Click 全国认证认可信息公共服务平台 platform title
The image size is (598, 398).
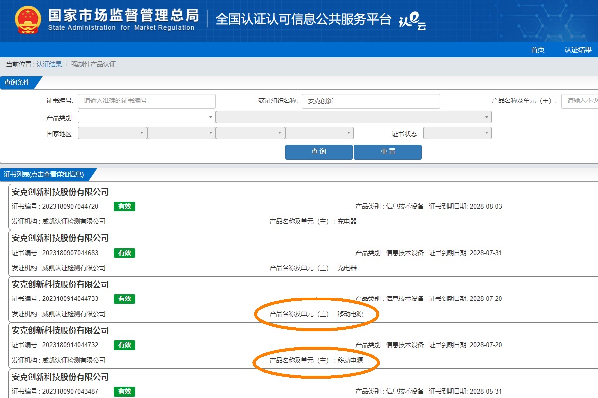(x=303, y=19)
